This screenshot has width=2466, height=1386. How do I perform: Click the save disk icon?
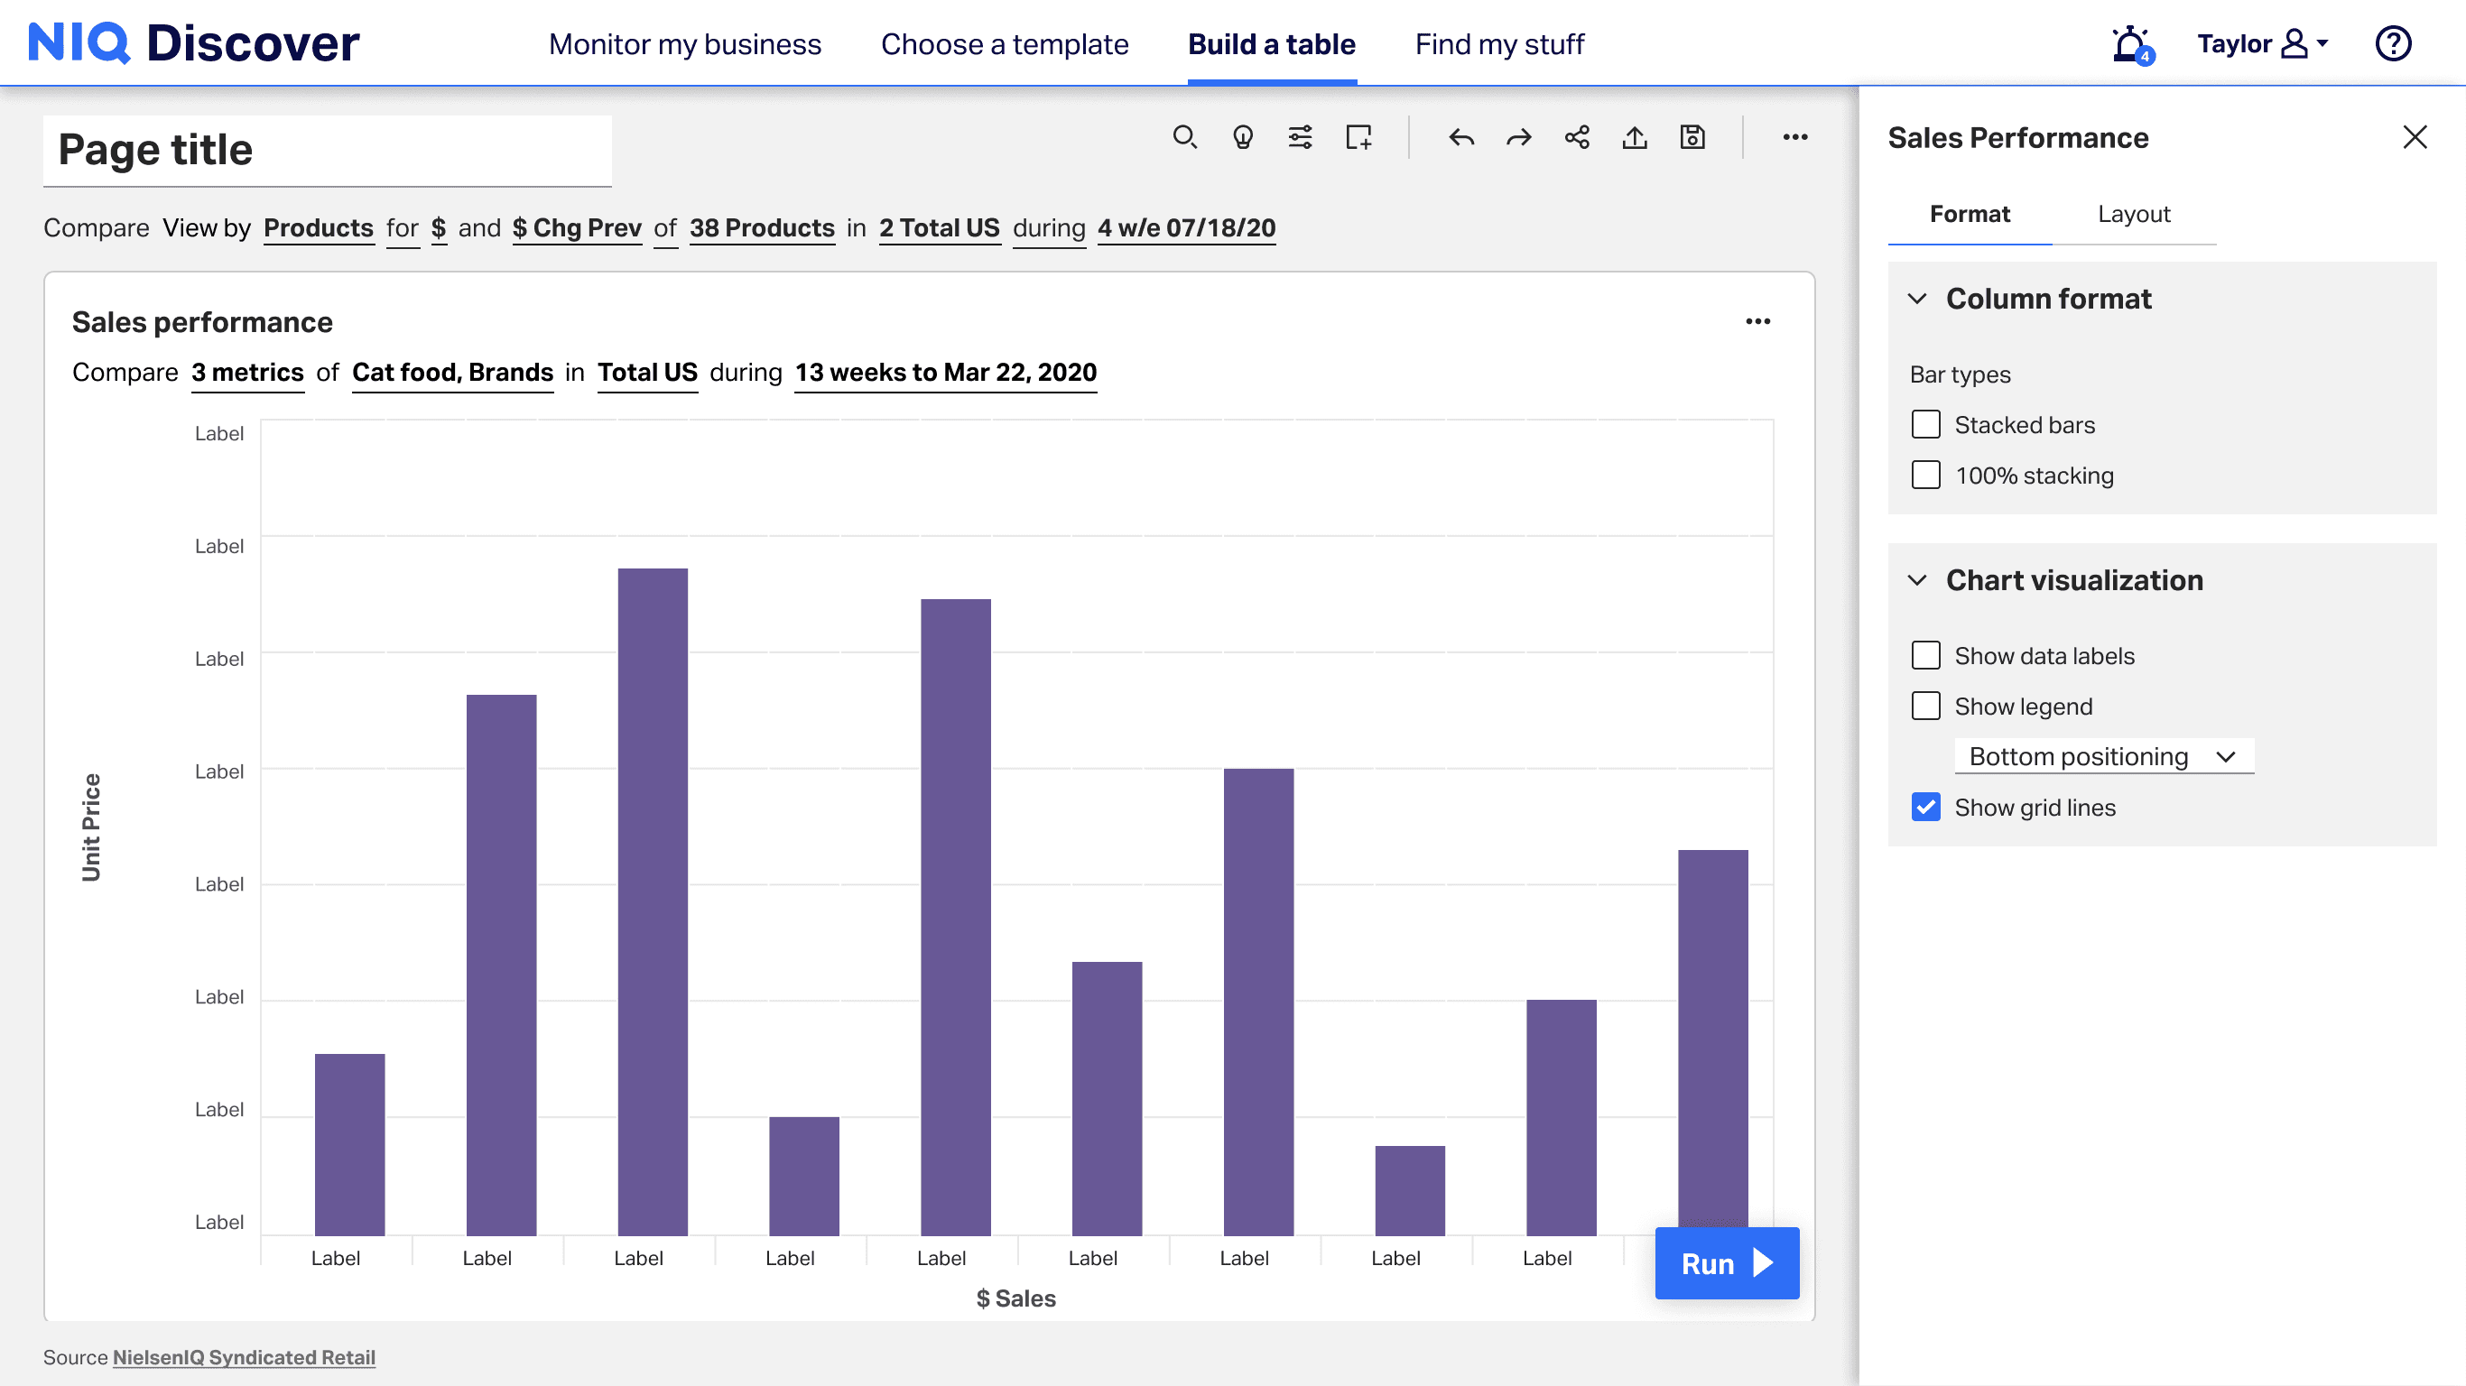(x=1692, y=138)
